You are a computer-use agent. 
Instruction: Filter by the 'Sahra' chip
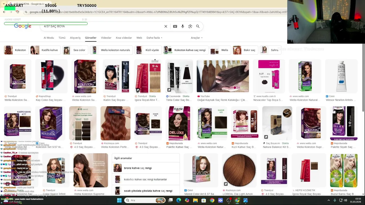tap(270, 50)
